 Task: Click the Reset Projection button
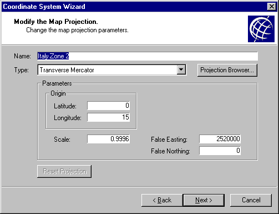[64, 171]
